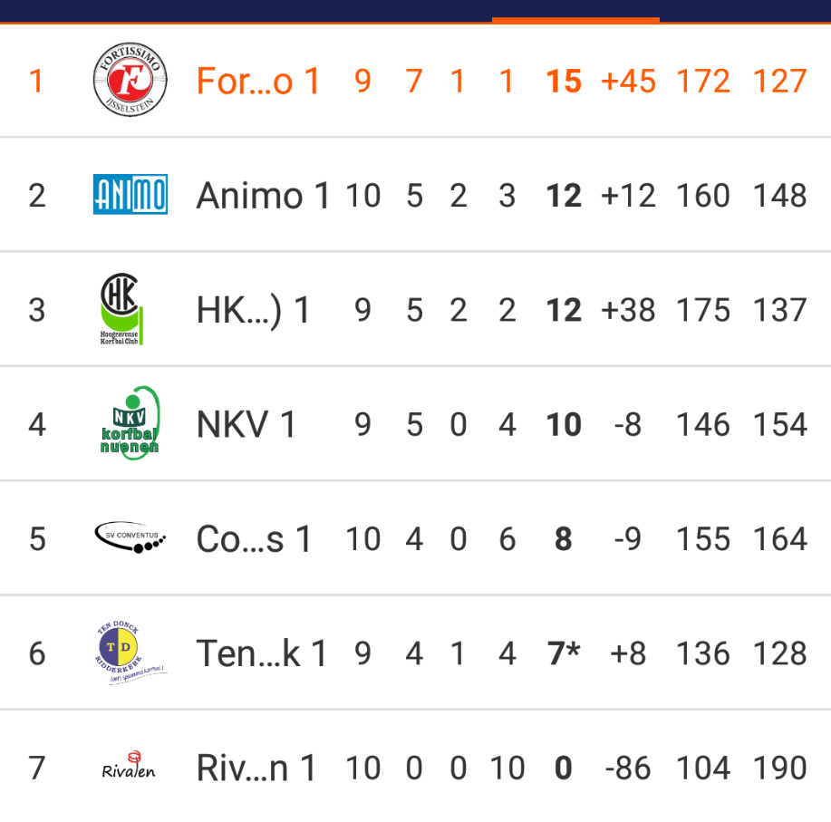
Task: Tap position number 5 in standings
Action: [37, 539]
